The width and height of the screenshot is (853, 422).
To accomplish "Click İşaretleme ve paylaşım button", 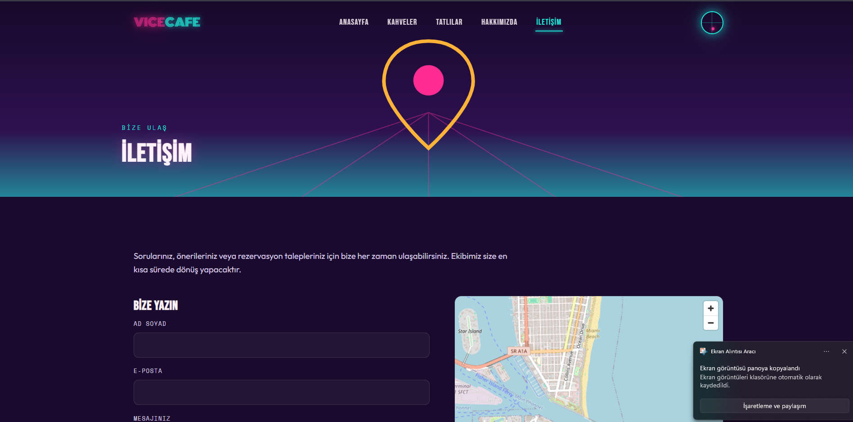I will pos(774,406).
